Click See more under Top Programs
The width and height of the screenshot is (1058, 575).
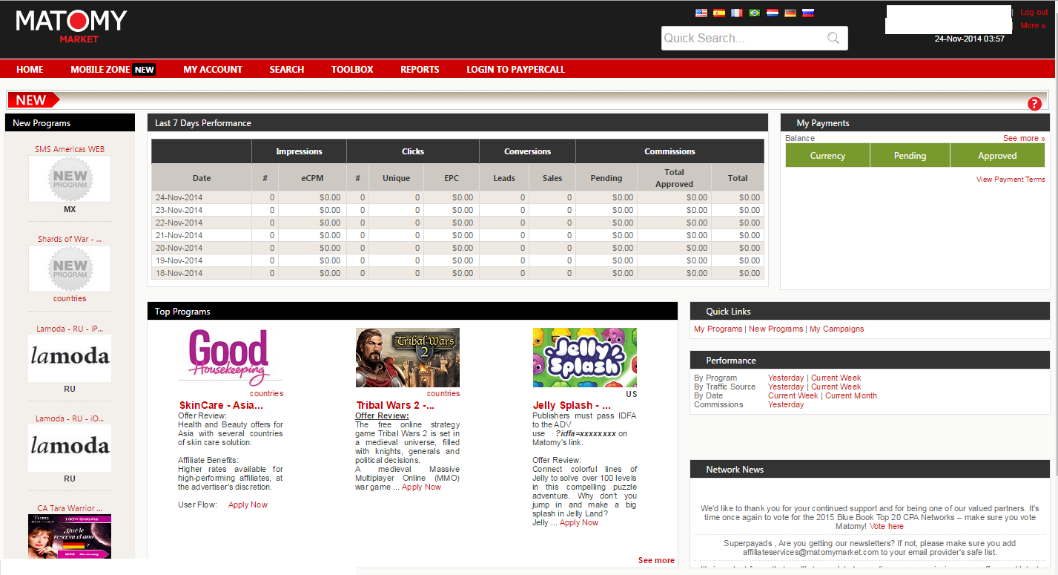656,560
